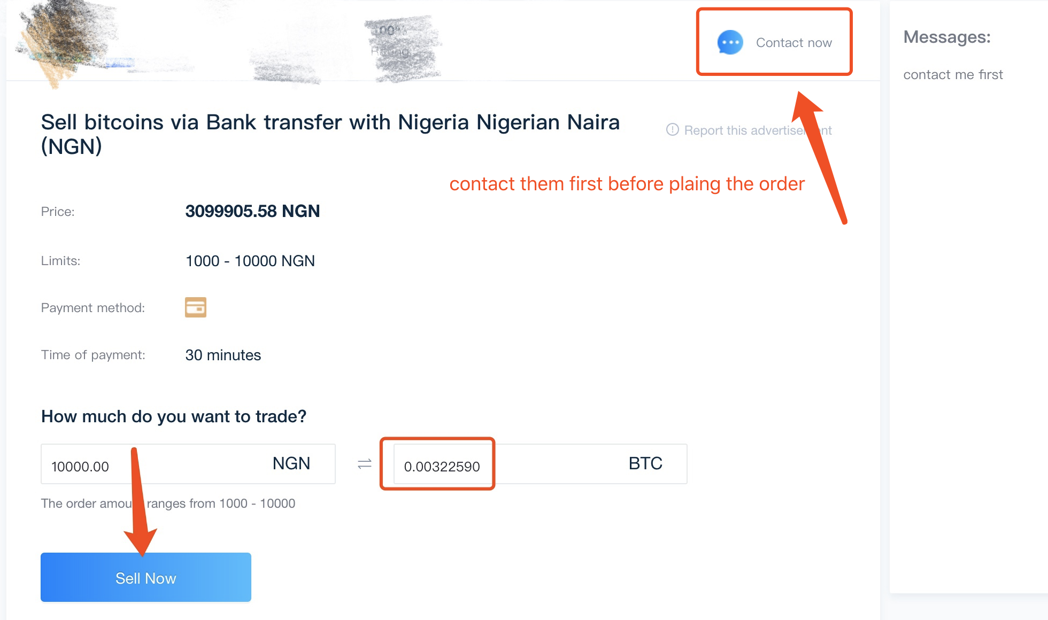Viewport: 1048px width, 620px height.
Task: Click the 'contact me first' message
Action: [953, 75]
